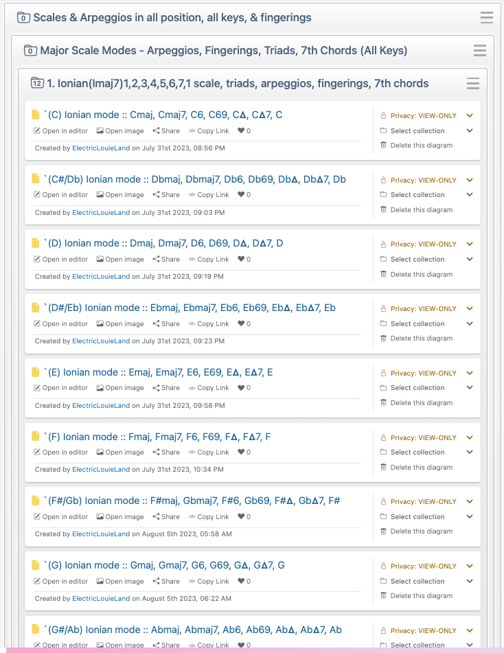Click the folder icon beside Major Scale Modes
This screenshot has width=504, height=653.
tap(30, 50)
